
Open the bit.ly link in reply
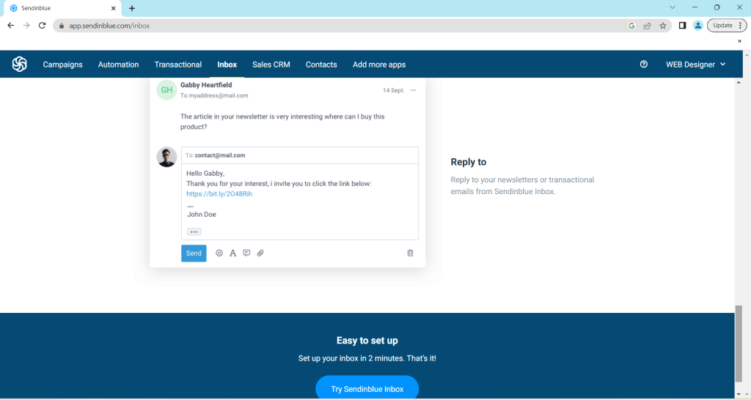pos(219,194)
